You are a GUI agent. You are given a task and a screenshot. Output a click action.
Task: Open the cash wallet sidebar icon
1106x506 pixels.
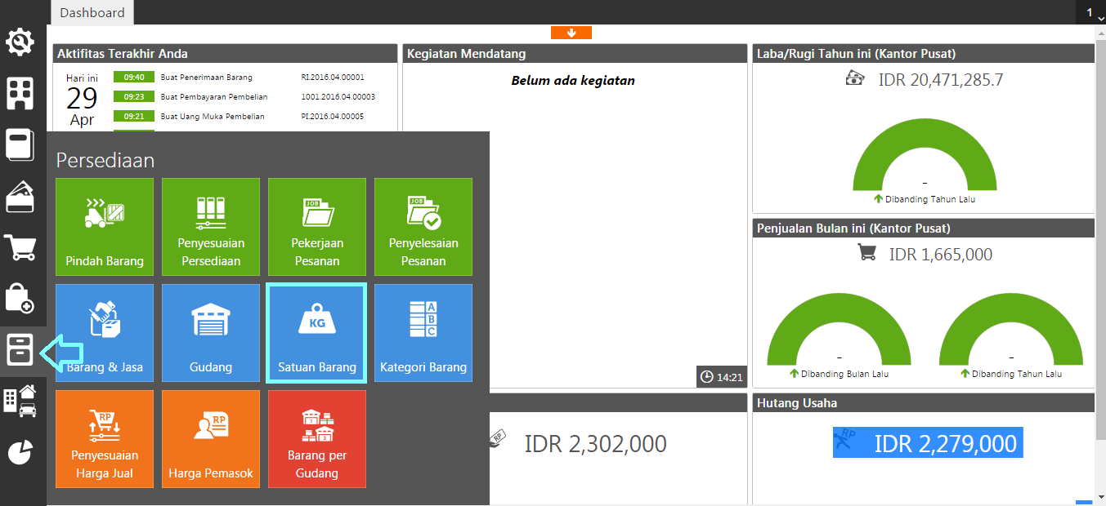20,196
